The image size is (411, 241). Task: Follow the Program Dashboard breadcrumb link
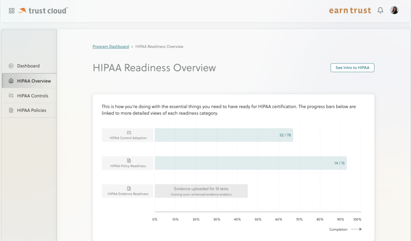(111, 47)
